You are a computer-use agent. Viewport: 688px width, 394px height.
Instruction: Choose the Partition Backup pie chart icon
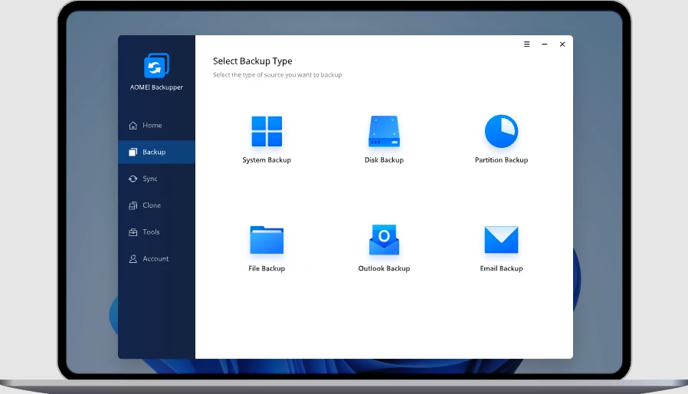[501, 132]
